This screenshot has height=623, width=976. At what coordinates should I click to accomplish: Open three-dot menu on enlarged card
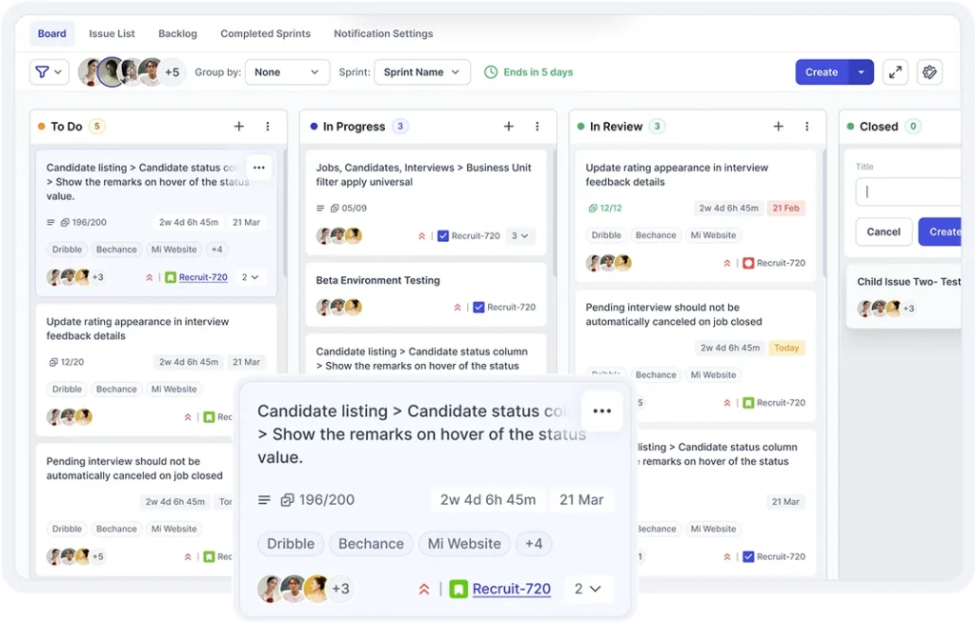(601, 411)
